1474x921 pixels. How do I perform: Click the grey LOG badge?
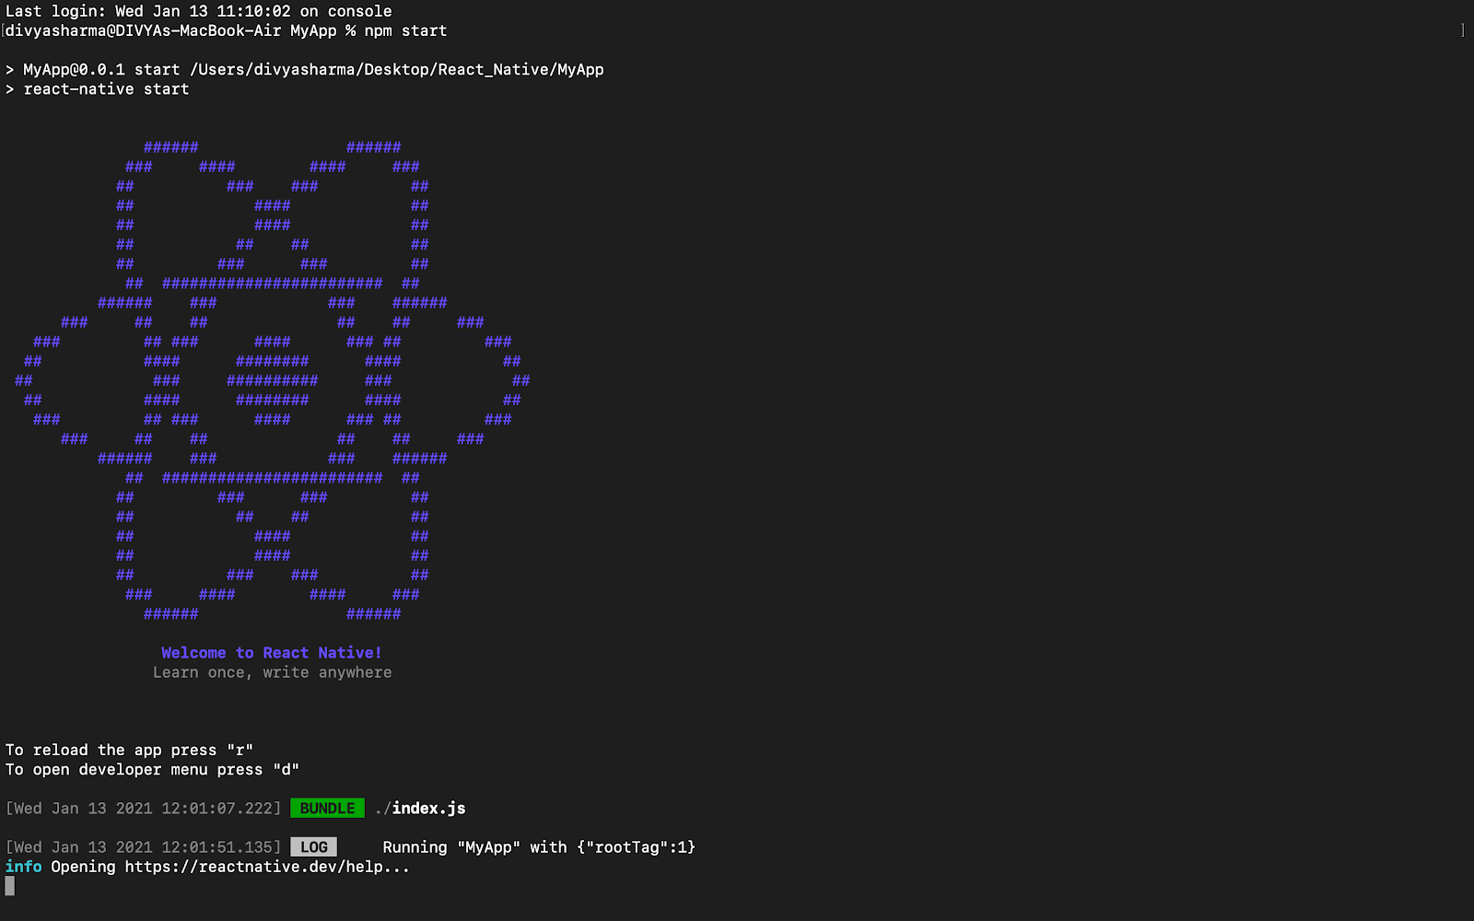click(x=313, y=846)
